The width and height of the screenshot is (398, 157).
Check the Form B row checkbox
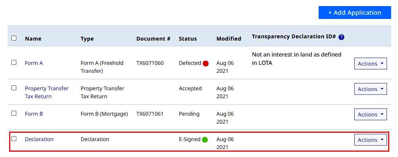tap(14, 113)
